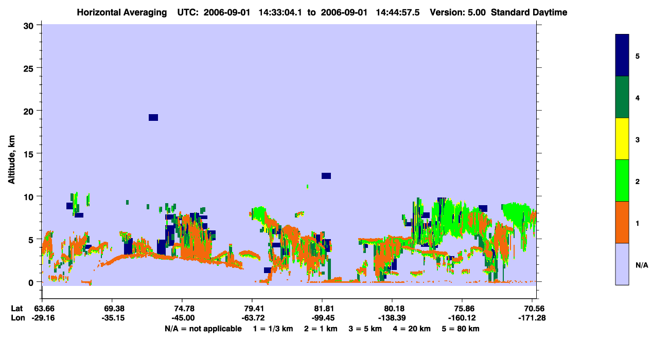Viewport: 669px width, 343px height.
Task: Click longitude value '-171.28'
Action: [x=532, y=318]
